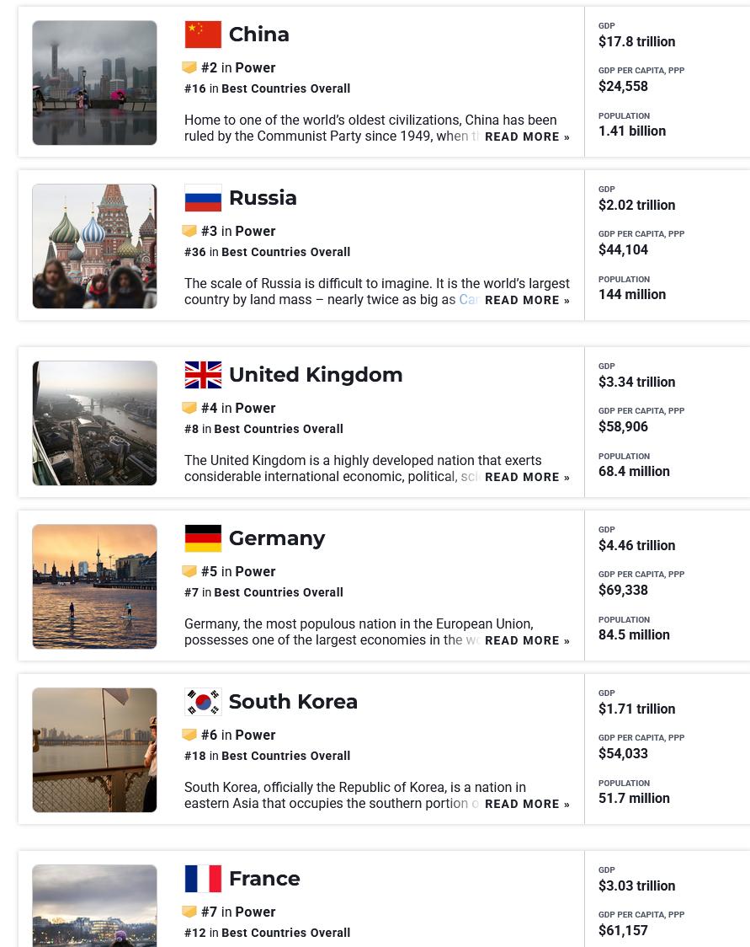Open the China skyline thumbnail
The height and width of the screenshot is (947, 750).
click(x=94, y=83)
